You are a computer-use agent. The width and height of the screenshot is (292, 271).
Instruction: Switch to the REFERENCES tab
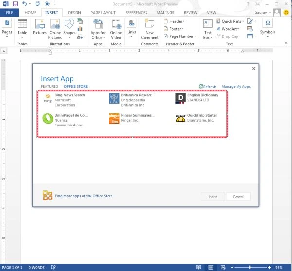(x=136, y=13)
